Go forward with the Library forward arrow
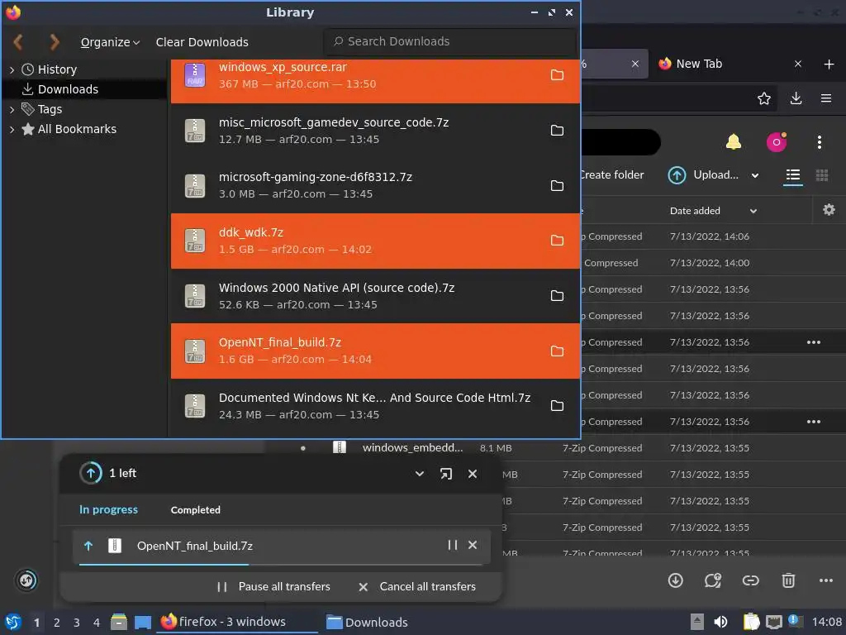 [54, 41]
